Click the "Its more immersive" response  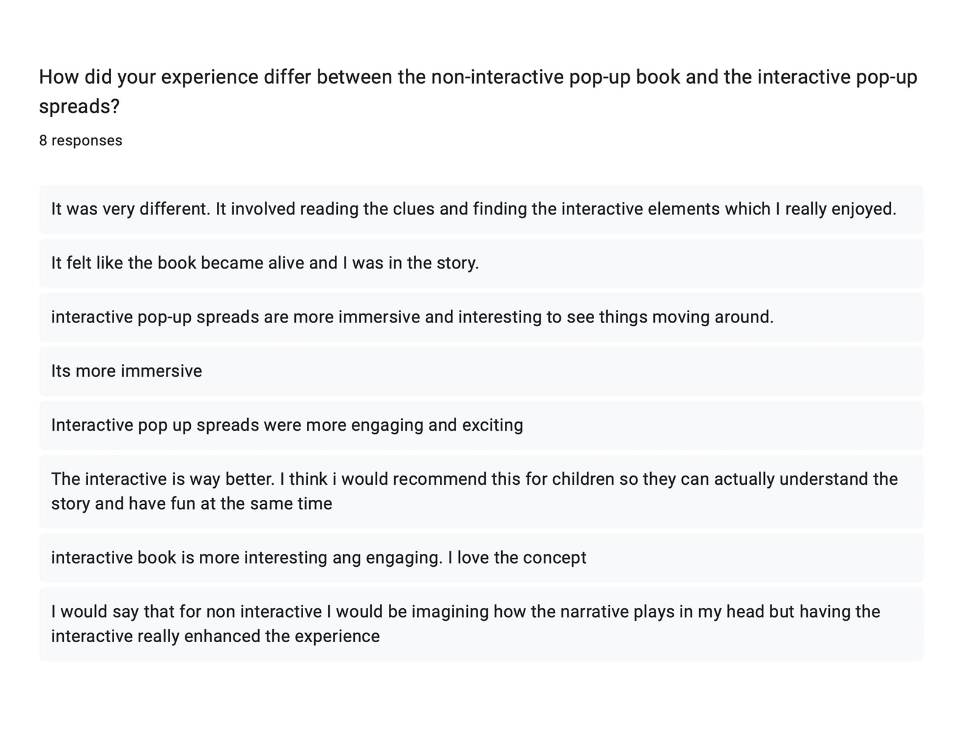pyautogui.click(x=126, y=371)
